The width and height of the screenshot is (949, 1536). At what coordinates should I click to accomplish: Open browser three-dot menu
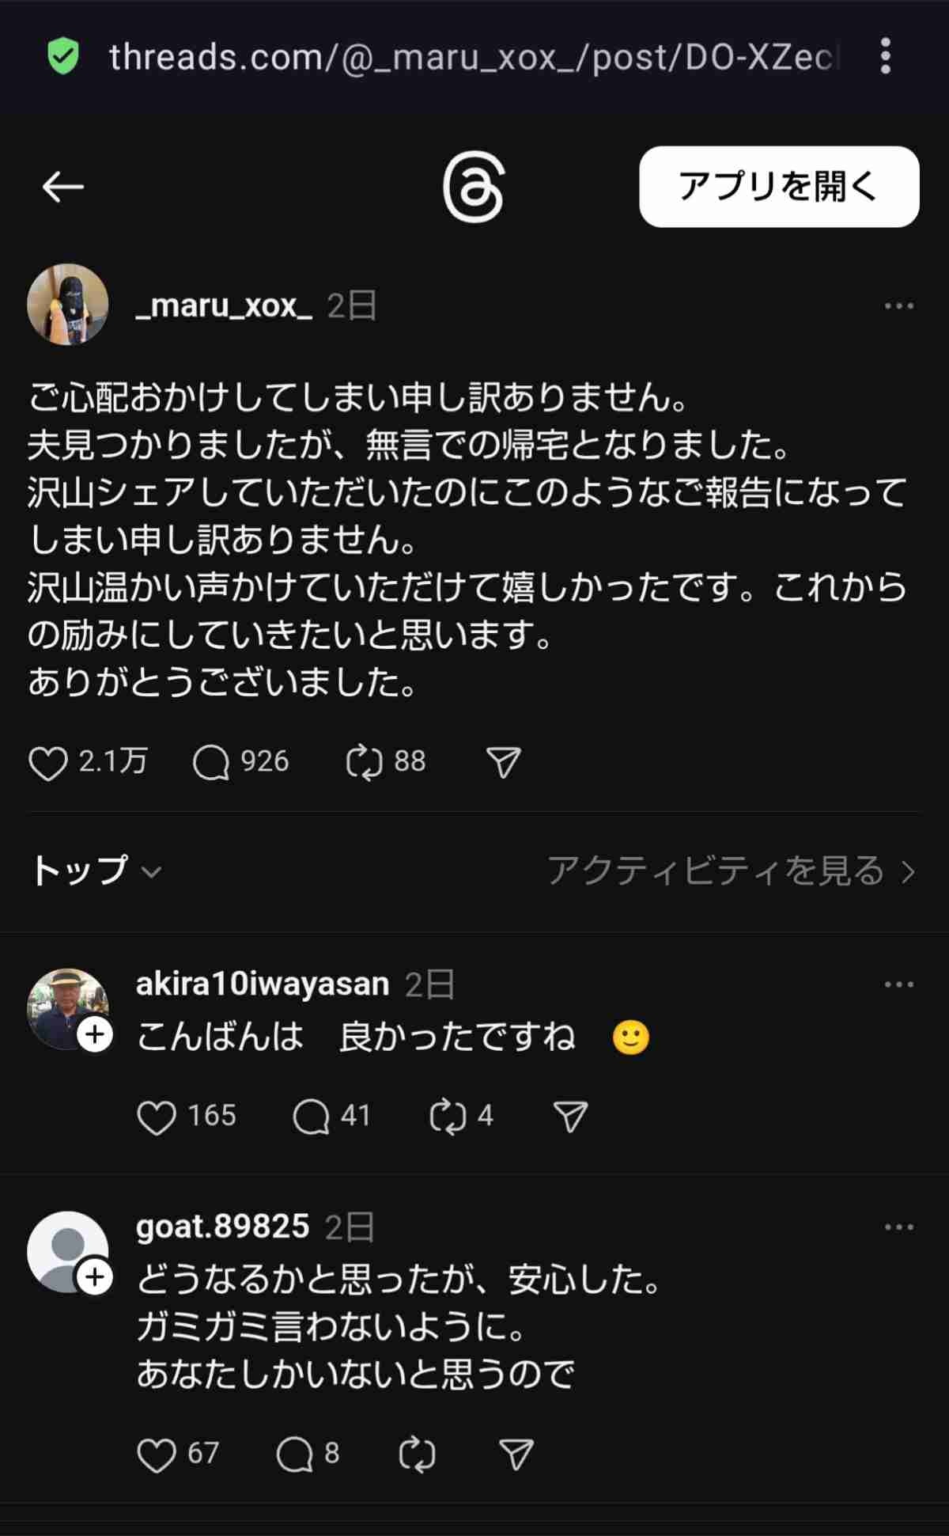(x=886, y=56)
